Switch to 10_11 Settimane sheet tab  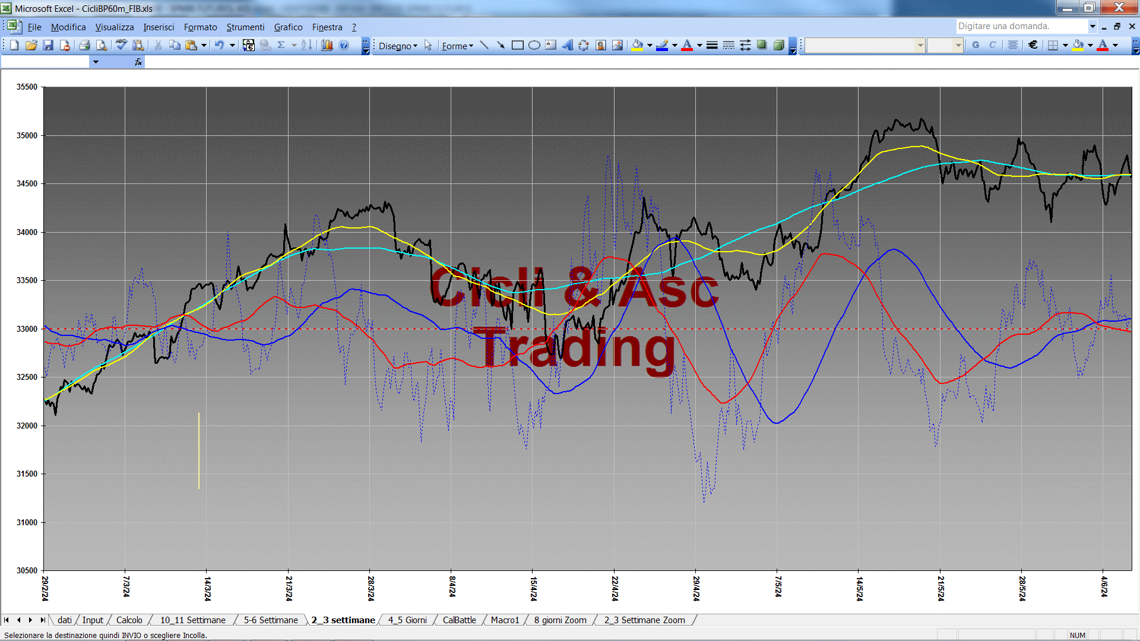click(193, 620)
